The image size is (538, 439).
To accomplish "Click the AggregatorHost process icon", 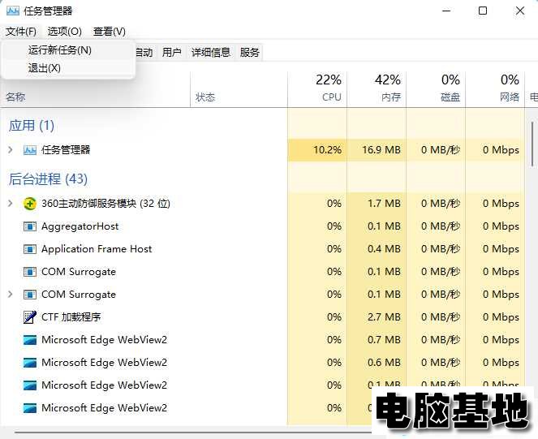I will pyautogui.click(x=30, y=226).
